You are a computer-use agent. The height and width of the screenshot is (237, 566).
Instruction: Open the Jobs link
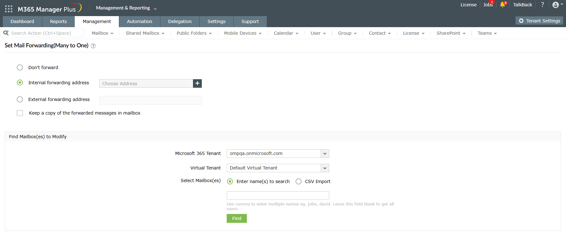click(x=488, y=5)
